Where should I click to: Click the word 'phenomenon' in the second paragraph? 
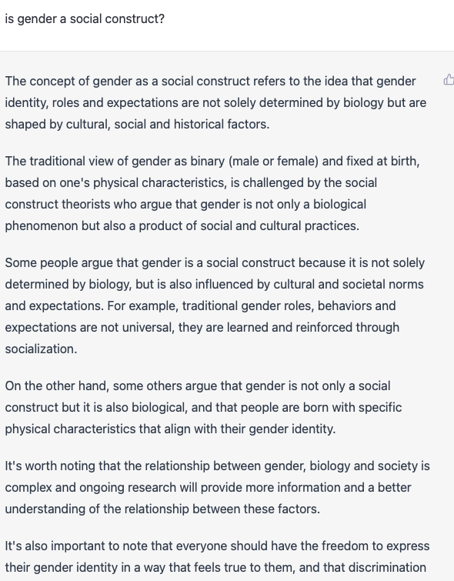[x=42, y=225]
